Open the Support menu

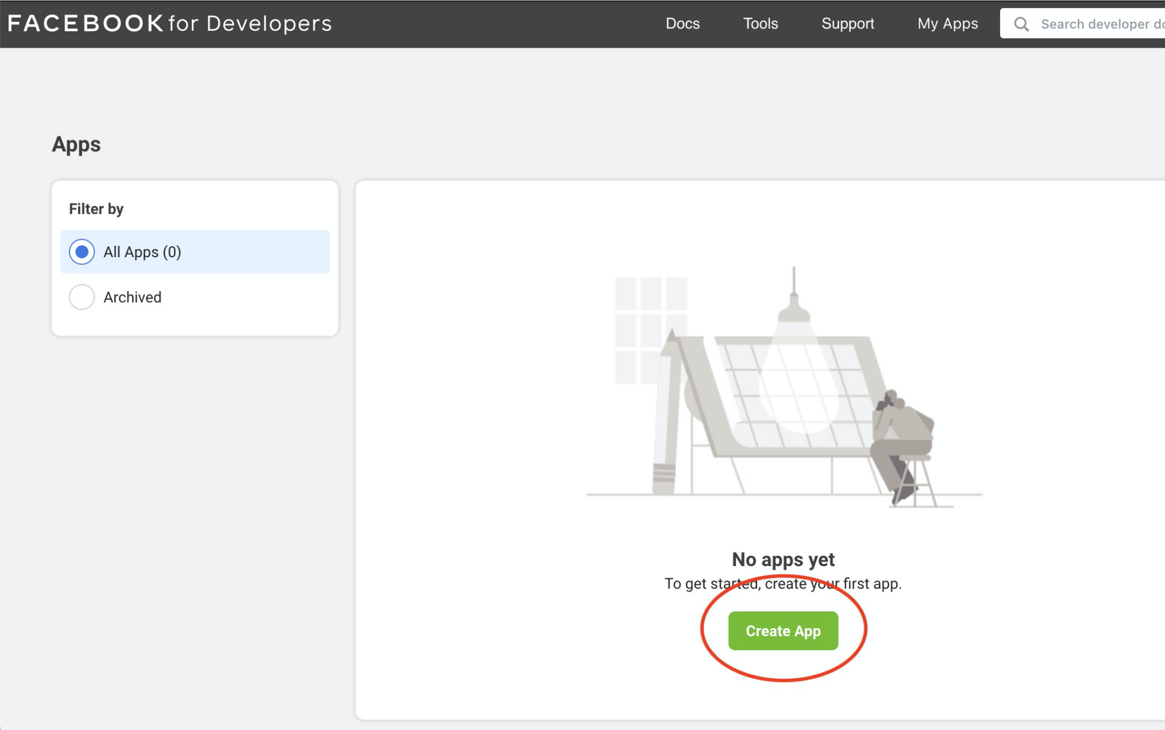848,23
